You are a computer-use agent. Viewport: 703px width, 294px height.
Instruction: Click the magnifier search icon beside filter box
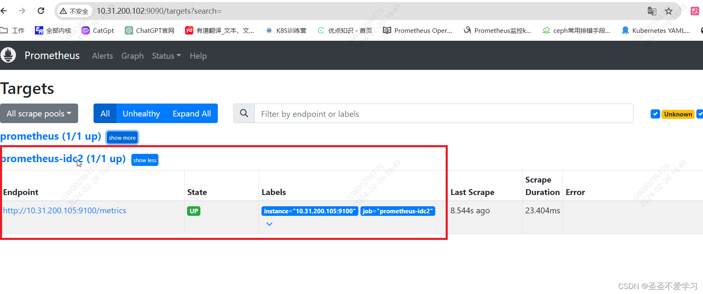[244, 113]
